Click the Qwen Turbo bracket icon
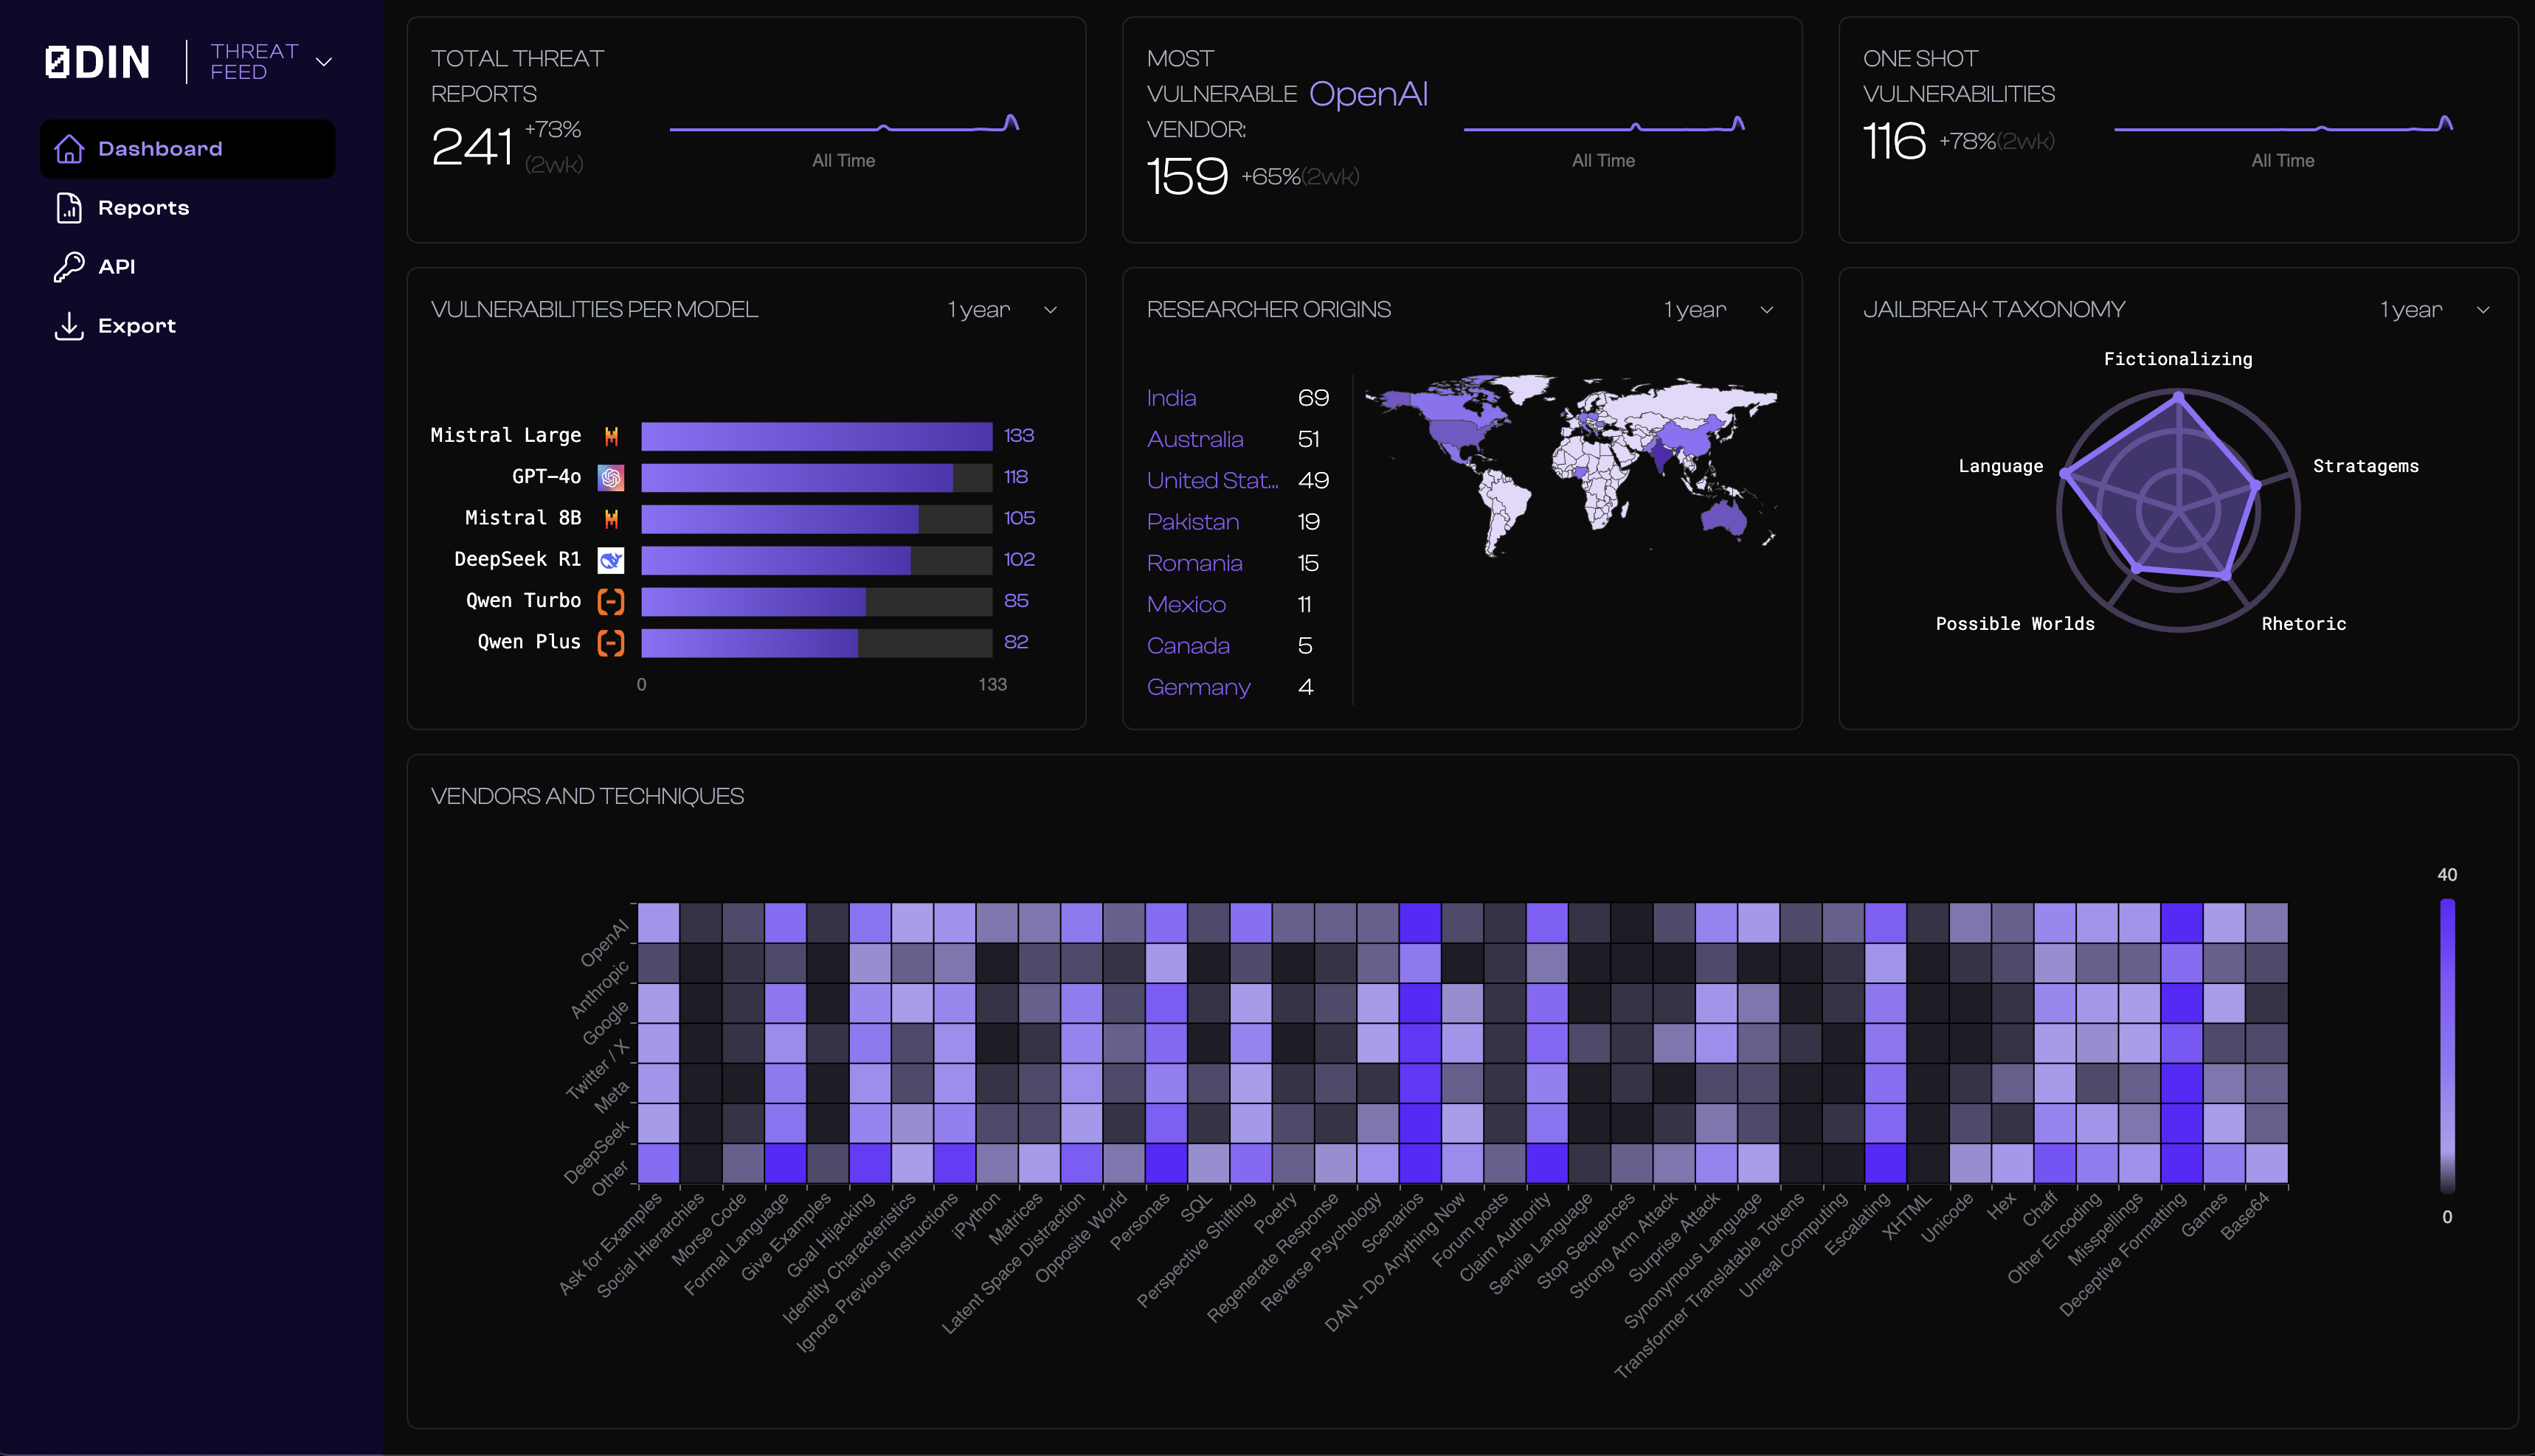 611,601
